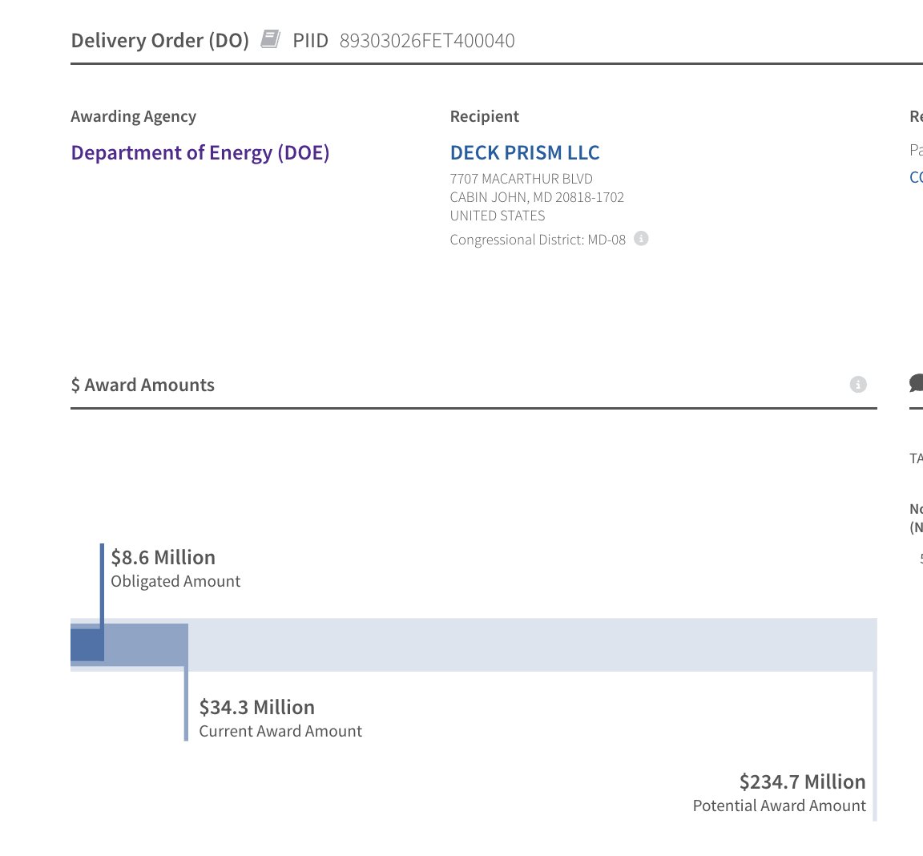
Task: Click the Congressional District: MD-08 text
Action: pyautogui.click(x=538, y=240)
